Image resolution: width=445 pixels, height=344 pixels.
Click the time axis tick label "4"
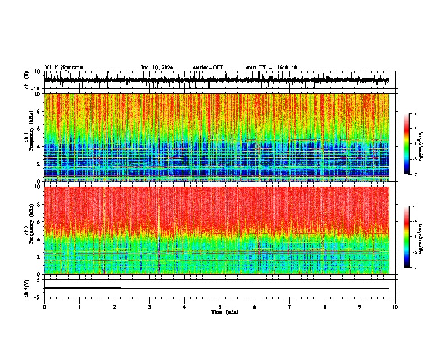185,307
